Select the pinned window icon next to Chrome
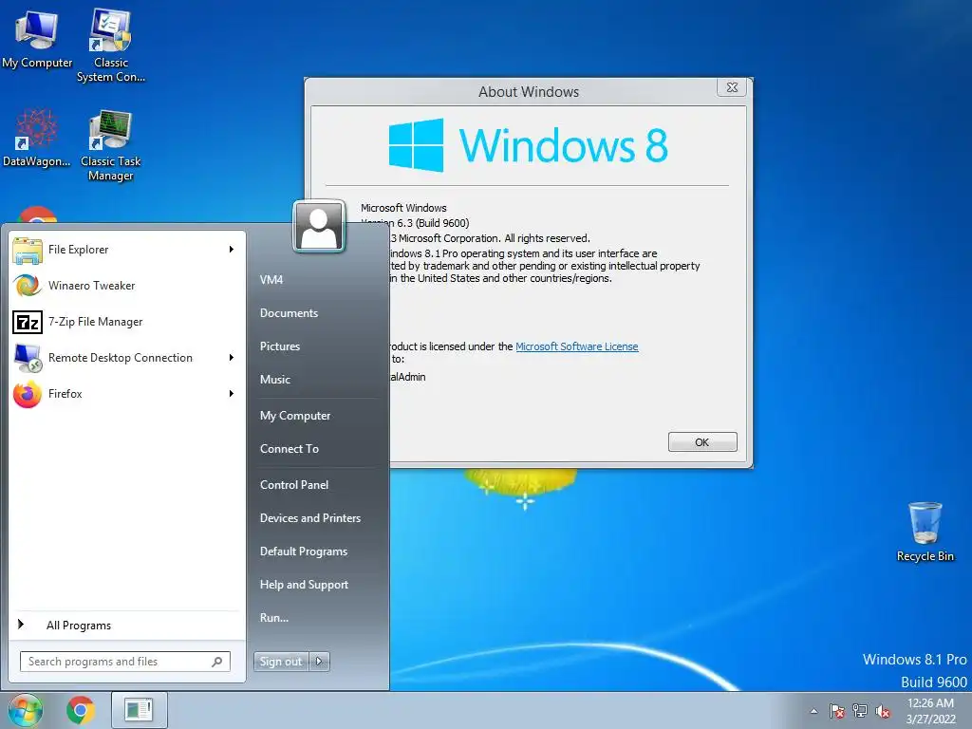The height and width of the screenshot is (729, 972). click(139, 710)
